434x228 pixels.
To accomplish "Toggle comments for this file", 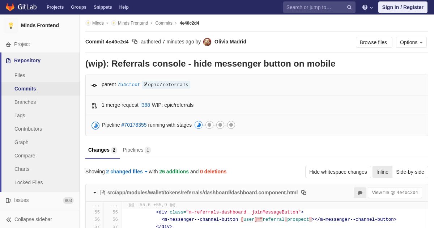I will click(360, 193).
